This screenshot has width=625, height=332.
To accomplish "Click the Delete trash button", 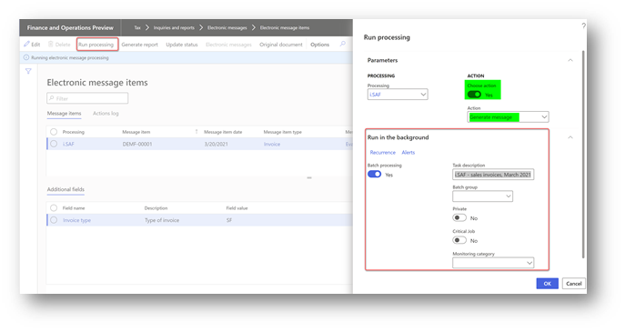I will click(x=59, y=45).
